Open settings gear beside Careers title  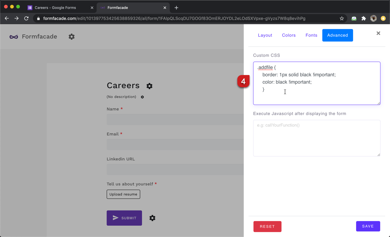[x=149, y=86]
